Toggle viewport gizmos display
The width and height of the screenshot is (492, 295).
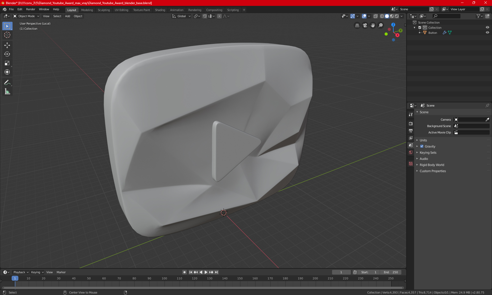pyautogui.click(x=353, y=16)
